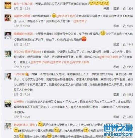
Task: Reply to the comment posted at 17:06
Action: coord(116,95)
